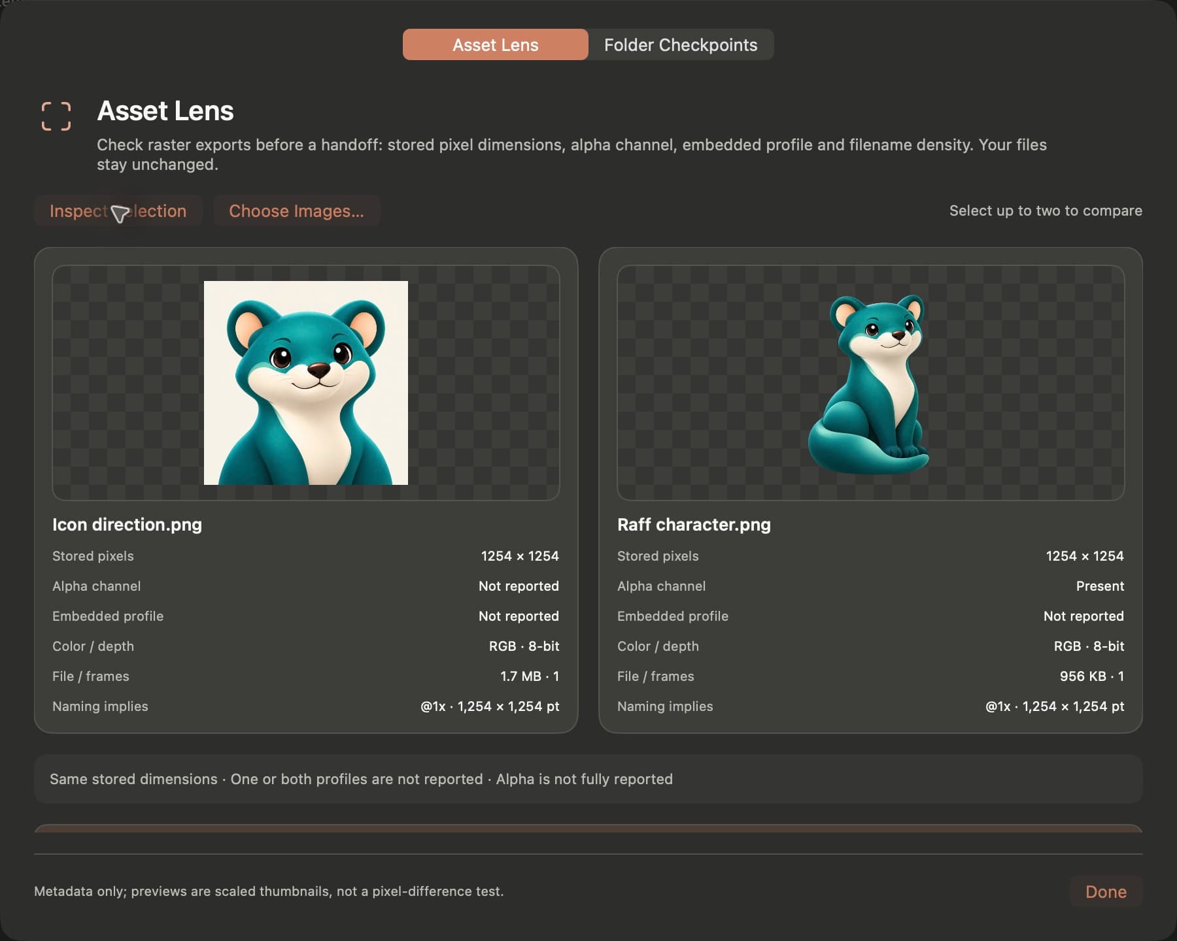The width and height of the screenshot is (1177, 941).
Task: Click Color / depth label in Icon direction card
Action: coord(93,646)
